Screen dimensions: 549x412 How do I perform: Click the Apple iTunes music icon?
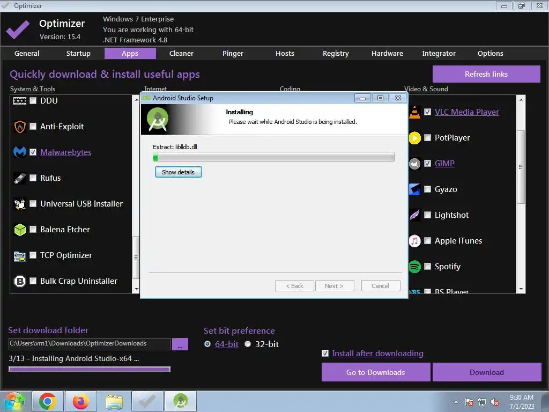pos(414,241)
